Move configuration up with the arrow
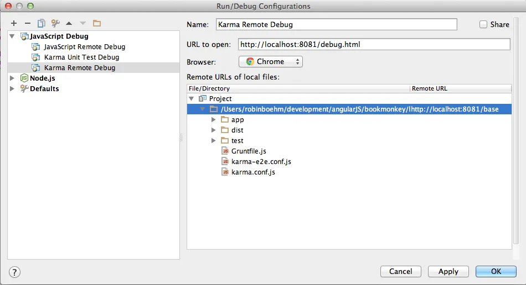 (x=69, y=23)
